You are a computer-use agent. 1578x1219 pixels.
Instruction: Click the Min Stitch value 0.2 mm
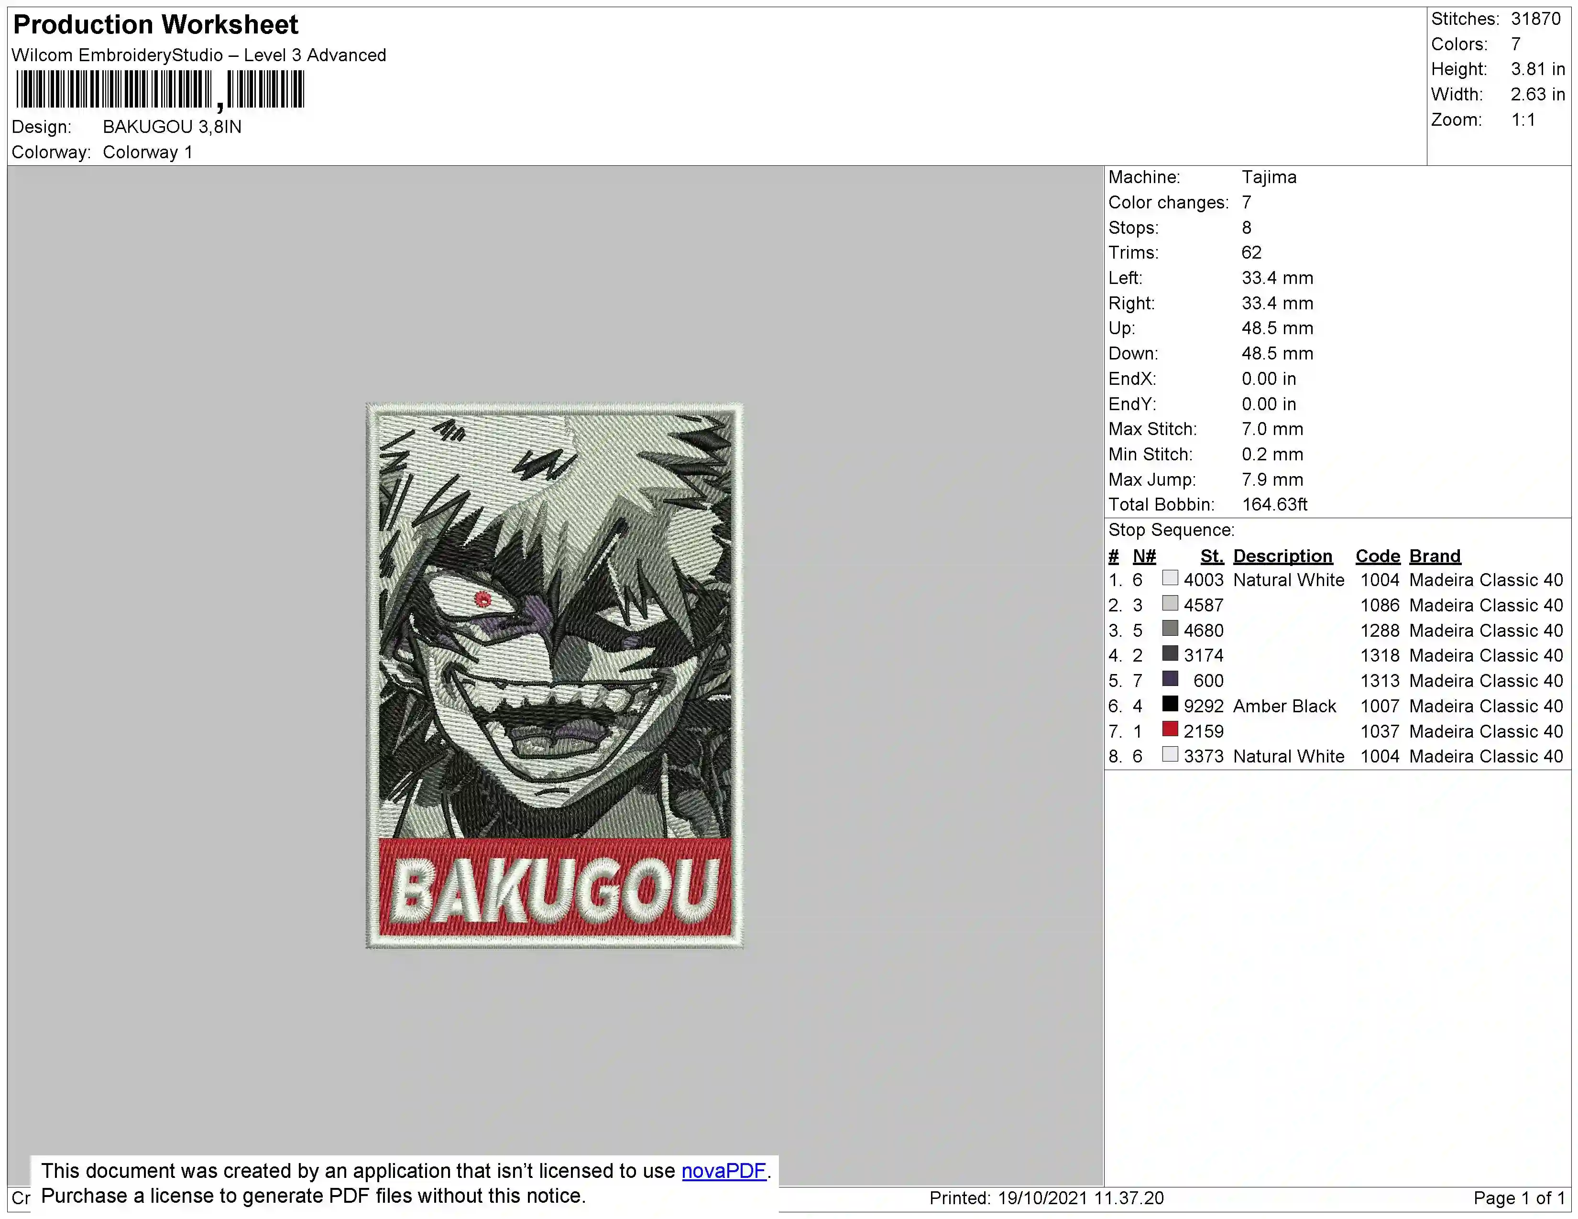point(1272,454)
